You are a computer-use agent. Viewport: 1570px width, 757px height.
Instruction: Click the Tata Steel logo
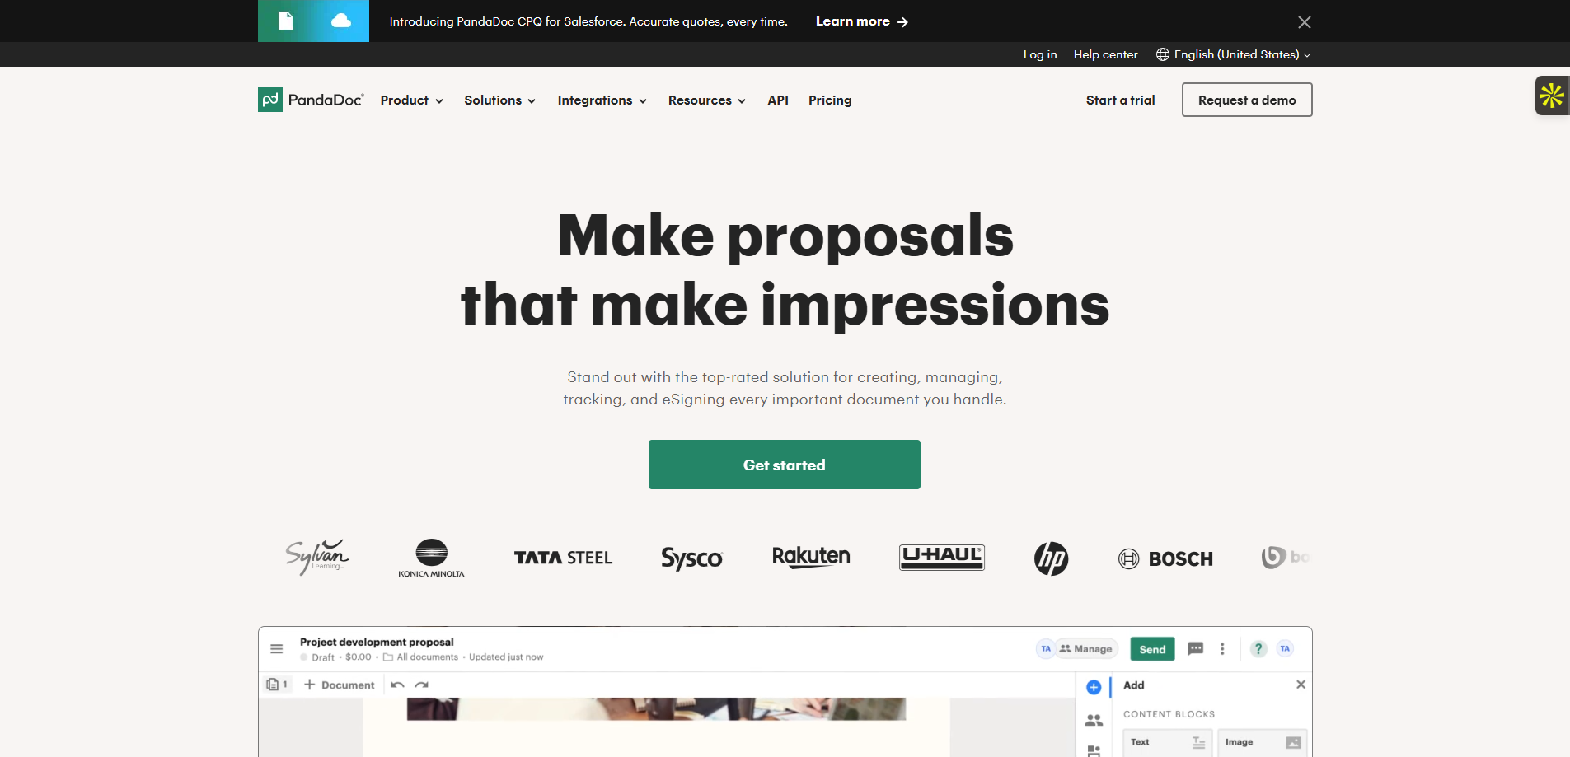point(563,558)
